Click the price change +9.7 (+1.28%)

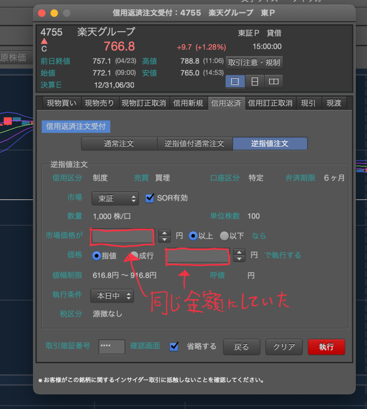click(201, 47)
